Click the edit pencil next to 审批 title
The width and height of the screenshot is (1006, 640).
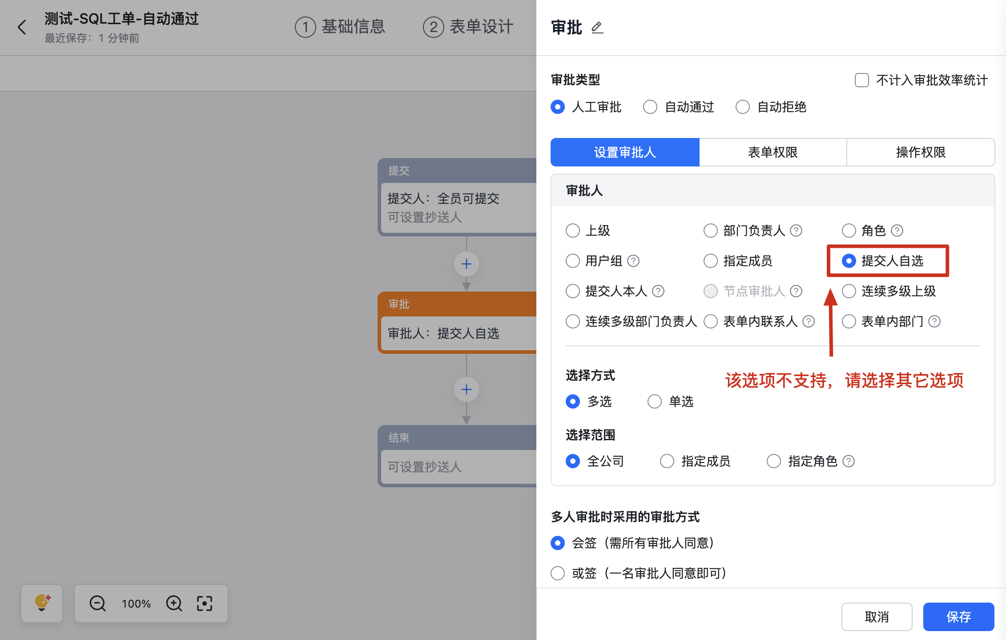pos(597,28)
